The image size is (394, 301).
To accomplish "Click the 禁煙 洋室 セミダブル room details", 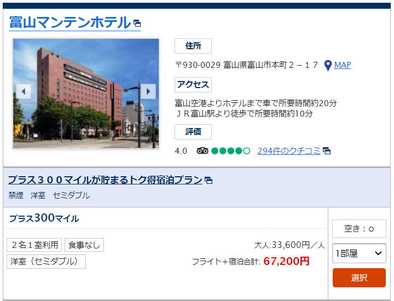I will pos(49,195).
